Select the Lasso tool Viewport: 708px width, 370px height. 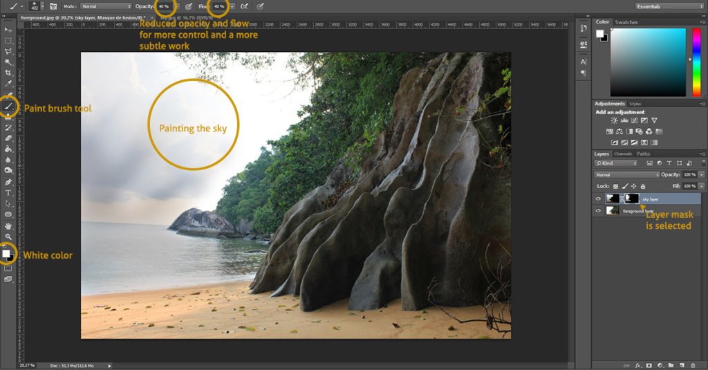[x=8, y=51]
